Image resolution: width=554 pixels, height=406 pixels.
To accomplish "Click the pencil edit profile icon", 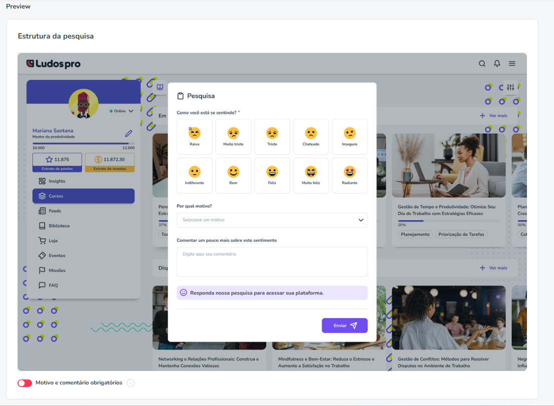I will pyautogui.click(x=129, y=133).
